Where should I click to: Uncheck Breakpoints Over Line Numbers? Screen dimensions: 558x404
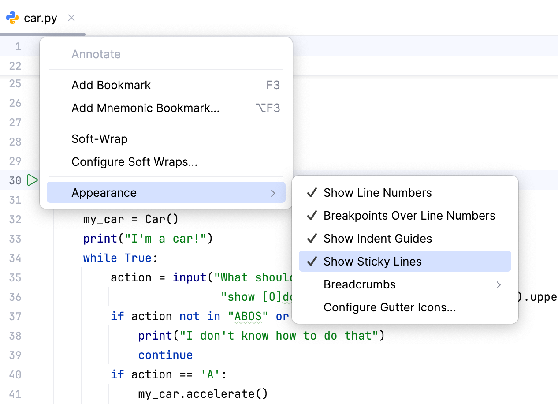[x=409, y=216]
